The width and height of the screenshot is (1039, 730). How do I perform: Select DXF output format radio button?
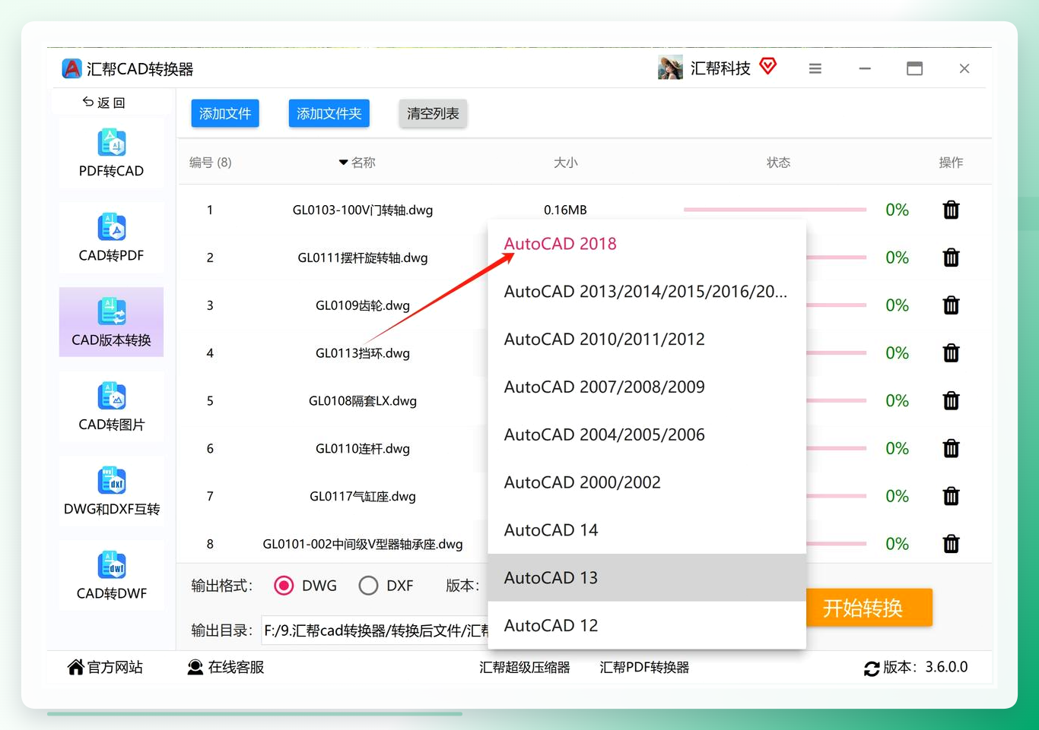pyautogui.click(x=368, y=586)
